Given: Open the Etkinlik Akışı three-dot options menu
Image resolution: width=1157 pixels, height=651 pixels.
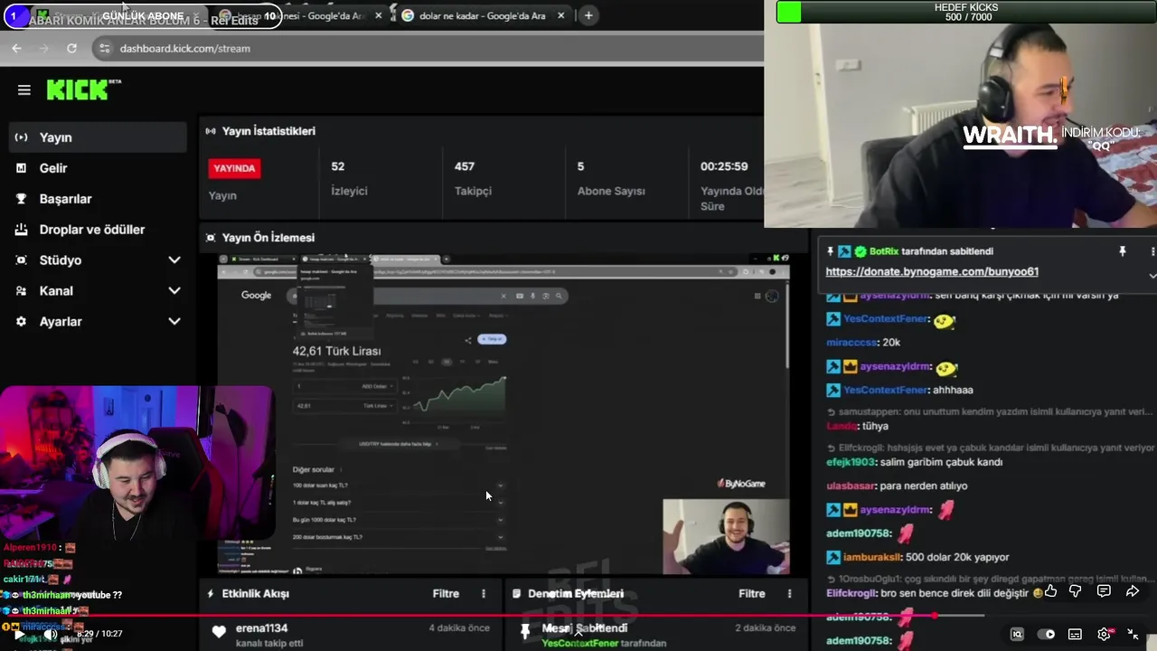Looking at the screenshot, I should pos(484,594).
